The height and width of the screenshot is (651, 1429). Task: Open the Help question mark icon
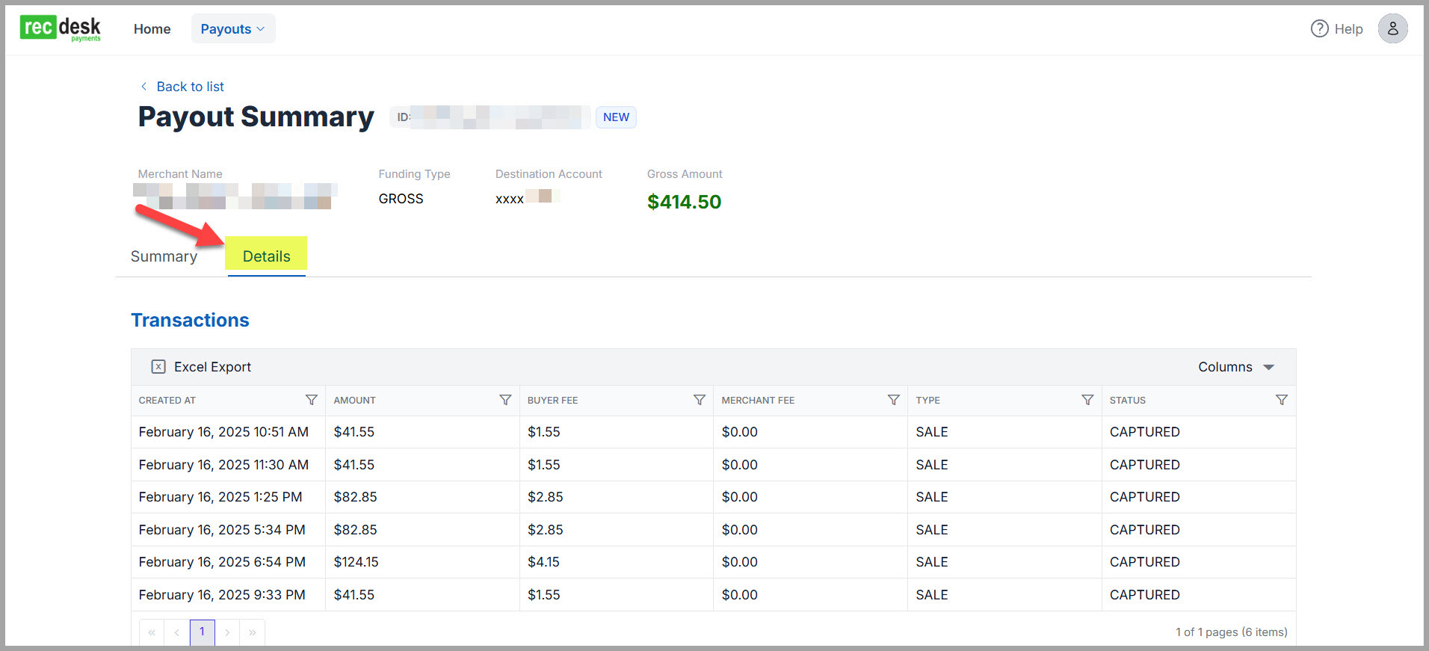coord(1319,28)
